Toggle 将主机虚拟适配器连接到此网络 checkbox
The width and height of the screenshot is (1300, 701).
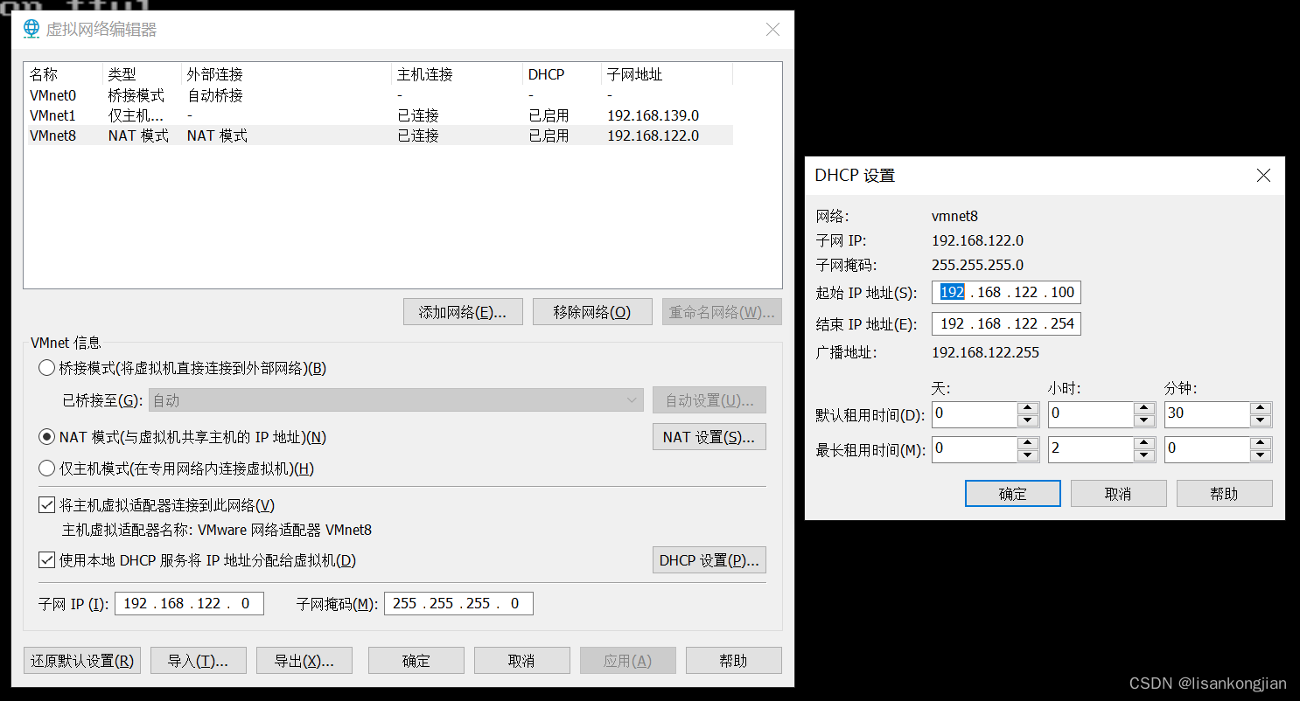coord(46,505)
